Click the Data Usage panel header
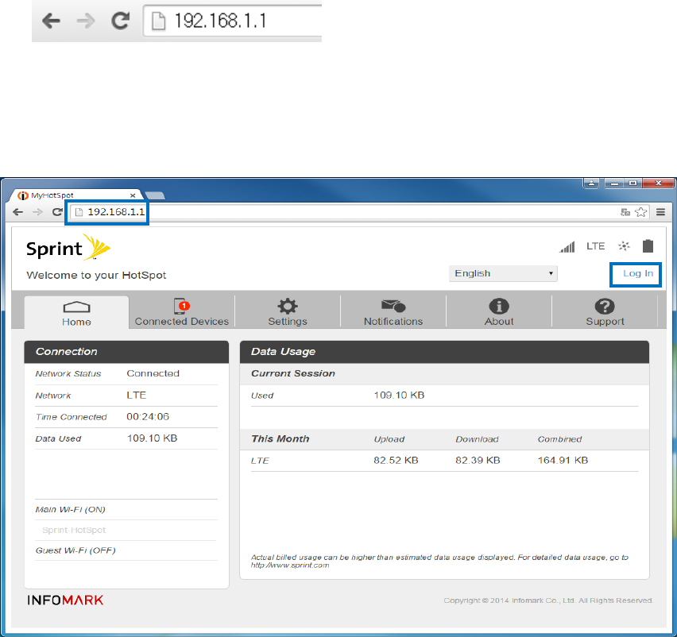This screenshot has height=637, width=677. (x=444, y=352)
